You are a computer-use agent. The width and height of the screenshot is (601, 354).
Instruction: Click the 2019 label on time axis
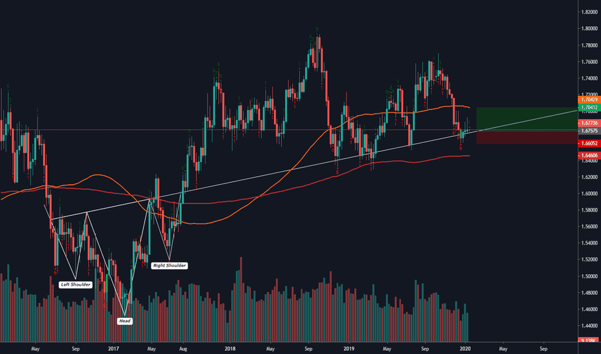(x=349, y=348)
